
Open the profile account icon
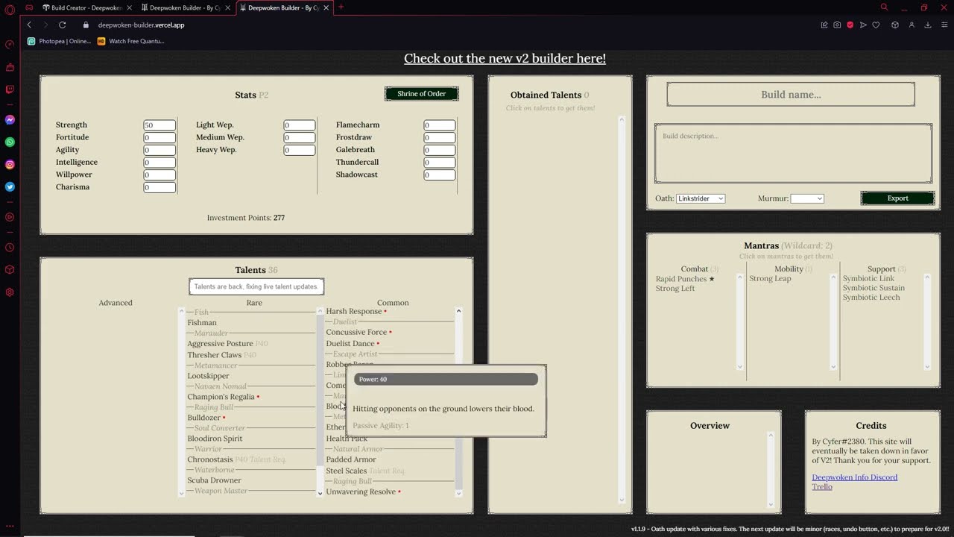(x=911, y=25)
